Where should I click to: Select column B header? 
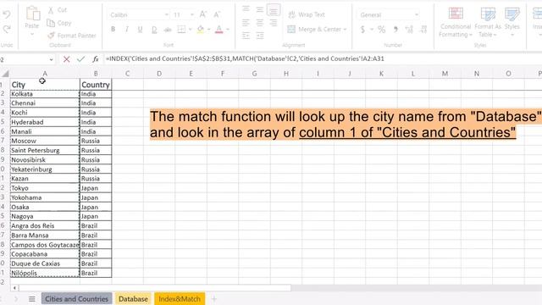(96, 74)
